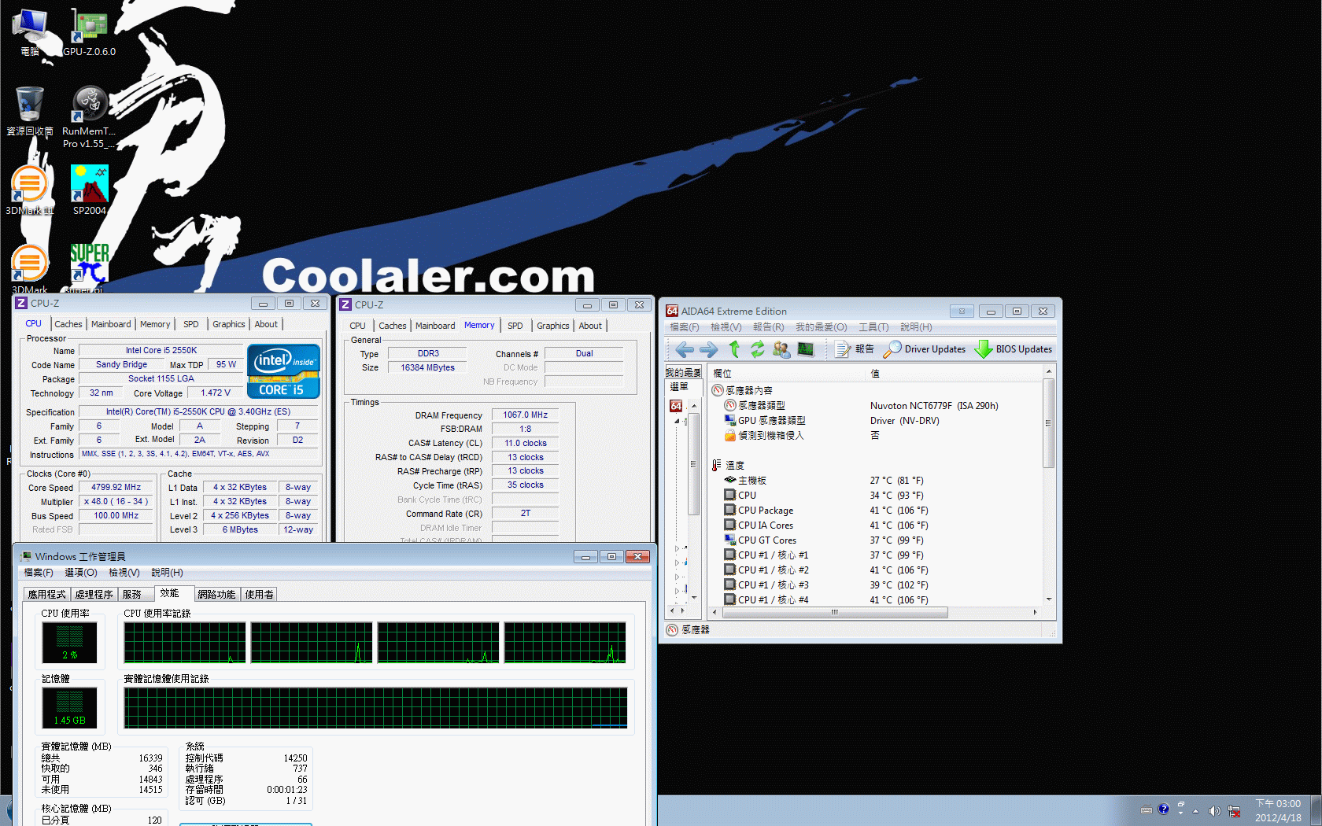Switch to 使用者 tab in Task Manager
The image size is (1322, 826).
click(259, 595)
